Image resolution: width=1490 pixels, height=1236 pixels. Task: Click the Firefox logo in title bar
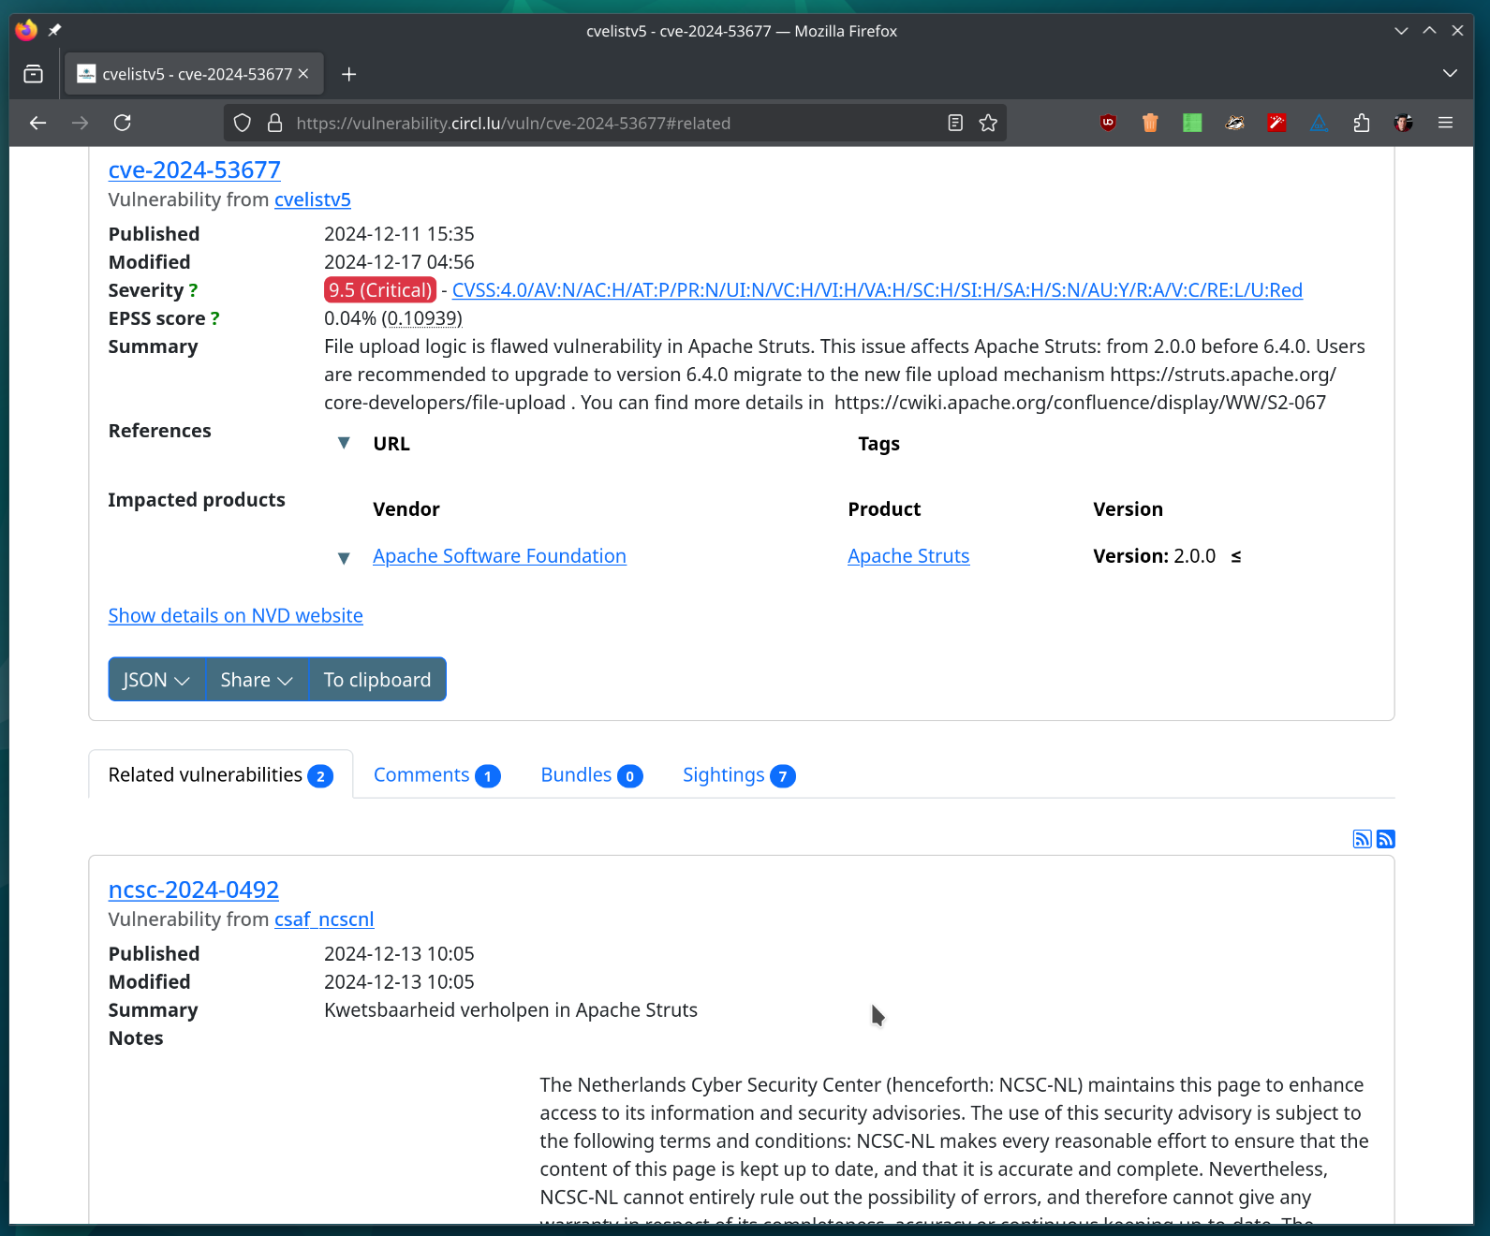(x=26, y=30)
